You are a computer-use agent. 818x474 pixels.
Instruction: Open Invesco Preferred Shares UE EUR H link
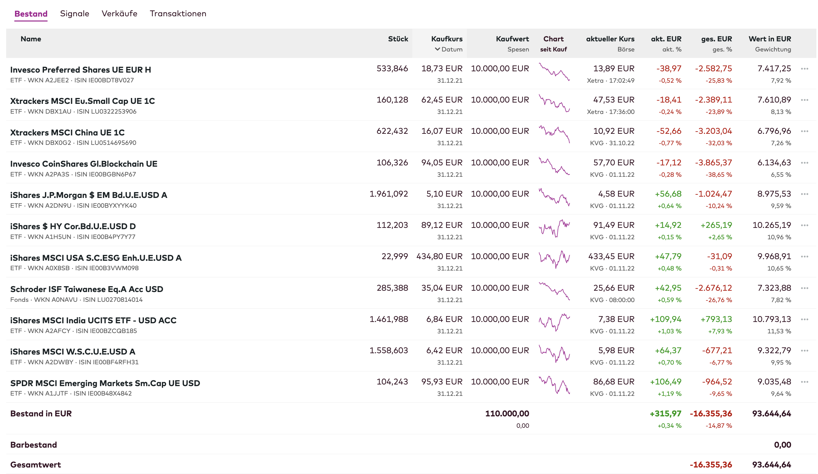pyautogui.click(x=80, y=70)
